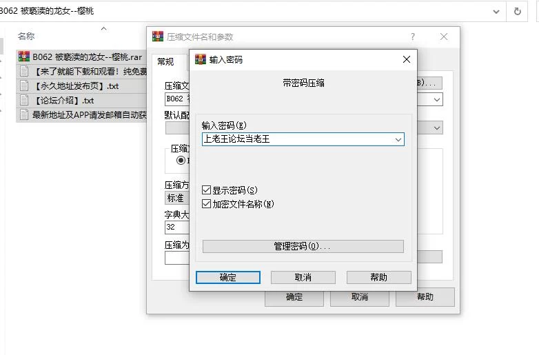Viewport: 539px width, 355px height.
Task: Expand the archive file name dropdown arrow
Action: (437, 100)
